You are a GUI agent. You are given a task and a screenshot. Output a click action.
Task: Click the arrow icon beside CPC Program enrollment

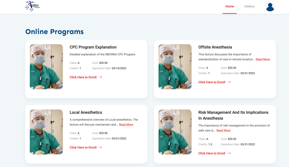(101, 77)
